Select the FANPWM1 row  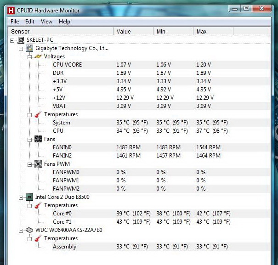[x=161, y=180]
